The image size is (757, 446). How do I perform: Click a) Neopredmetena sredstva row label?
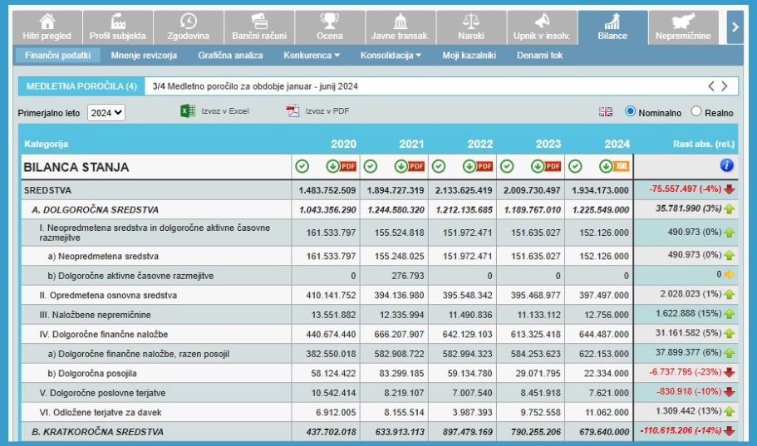click(103, 257)
